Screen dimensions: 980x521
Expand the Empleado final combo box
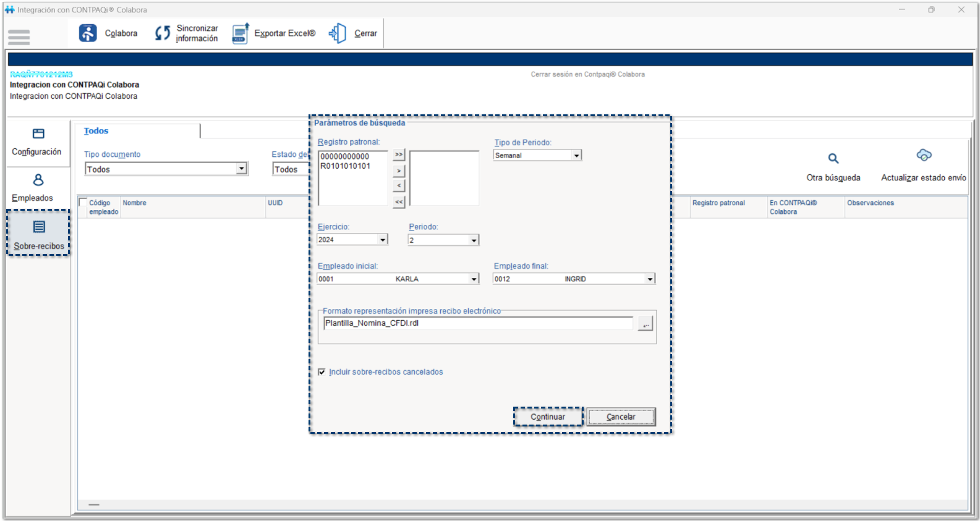(x=650, y=279)
